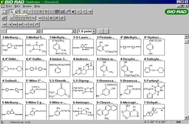Select the single bond line tool
Image resolution: width=189 pixels, height=124 pixels.
pos(30,12)
